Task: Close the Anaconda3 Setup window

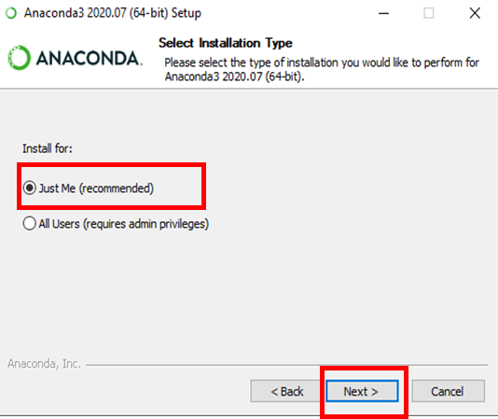Action: click(475, 13)
